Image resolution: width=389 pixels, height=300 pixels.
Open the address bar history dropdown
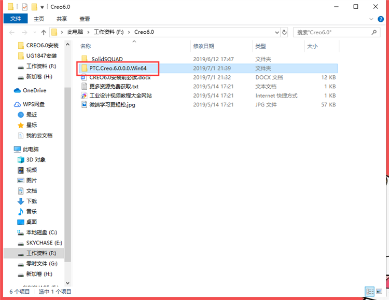[277, 32]
